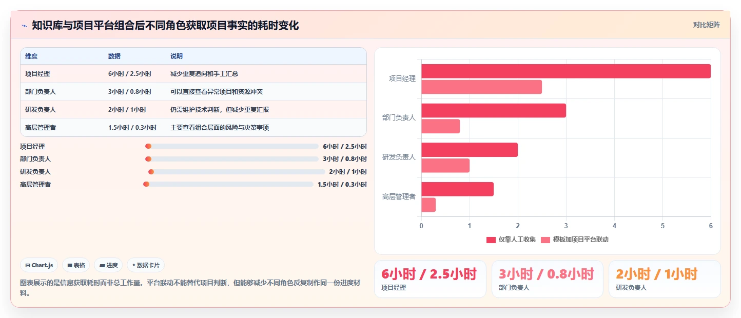Click the 维度 column header
The width and height of the screenshot is (741, 318).
click(x=31, y=56)
